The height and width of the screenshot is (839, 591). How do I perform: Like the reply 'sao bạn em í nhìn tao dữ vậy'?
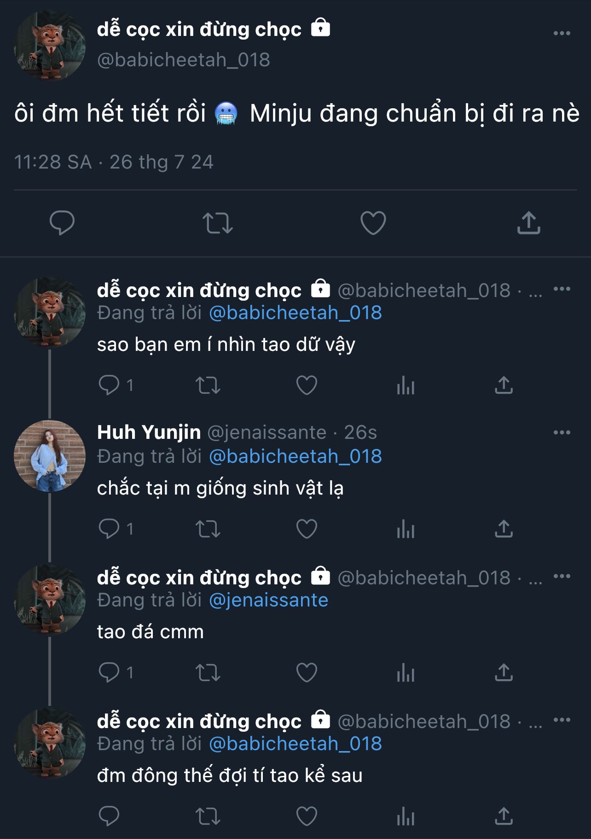coord(307,385)
